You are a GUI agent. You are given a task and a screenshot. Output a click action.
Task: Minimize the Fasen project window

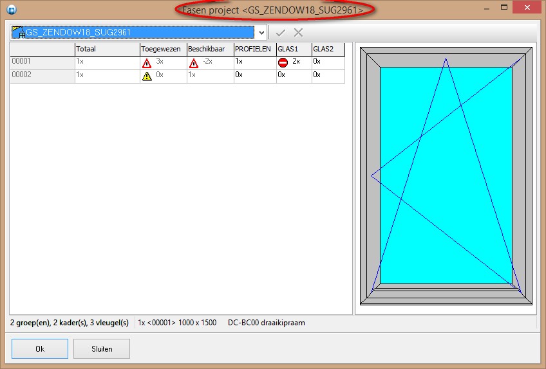(487, 8)
